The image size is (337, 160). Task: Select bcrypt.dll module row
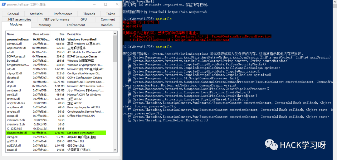[x=56, y=61]
